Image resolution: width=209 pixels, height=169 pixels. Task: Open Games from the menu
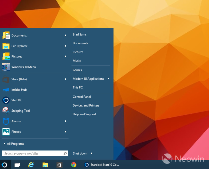tap(77, 70)
